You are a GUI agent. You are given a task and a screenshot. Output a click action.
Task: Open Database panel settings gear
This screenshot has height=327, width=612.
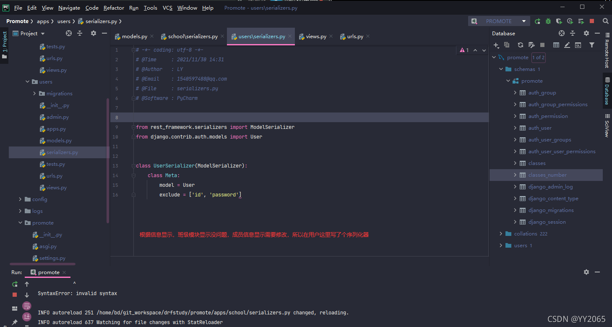pos(586,33)
